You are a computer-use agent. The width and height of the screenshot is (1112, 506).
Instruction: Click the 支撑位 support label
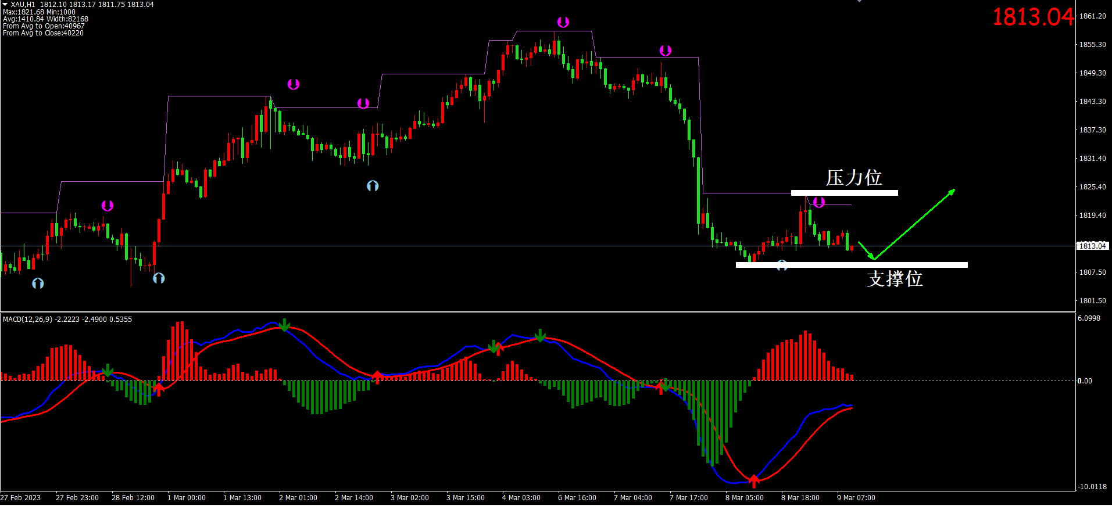(x=895, y=279)
